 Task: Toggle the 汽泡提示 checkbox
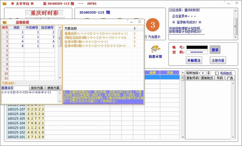click(x=146, y=37)
